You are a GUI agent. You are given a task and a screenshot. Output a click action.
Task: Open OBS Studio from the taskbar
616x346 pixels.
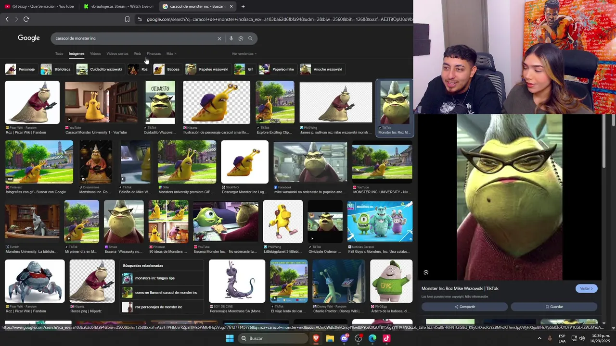[x=358, y=338]
